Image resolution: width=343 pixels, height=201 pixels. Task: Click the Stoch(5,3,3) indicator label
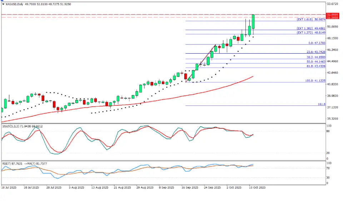tap(11, 127)
